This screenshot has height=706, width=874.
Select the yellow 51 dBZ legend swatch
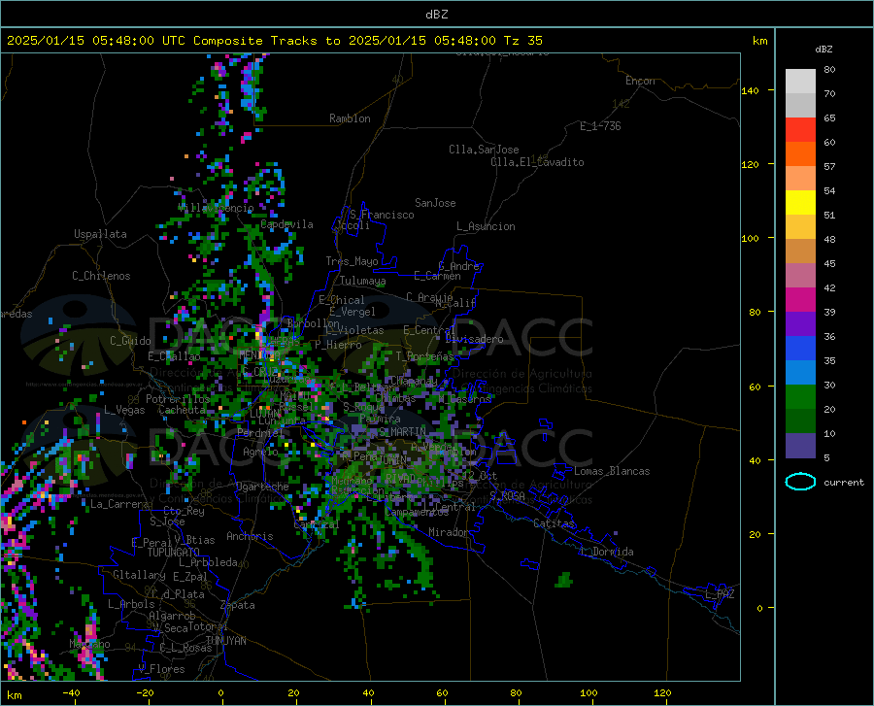coord(800,203)
